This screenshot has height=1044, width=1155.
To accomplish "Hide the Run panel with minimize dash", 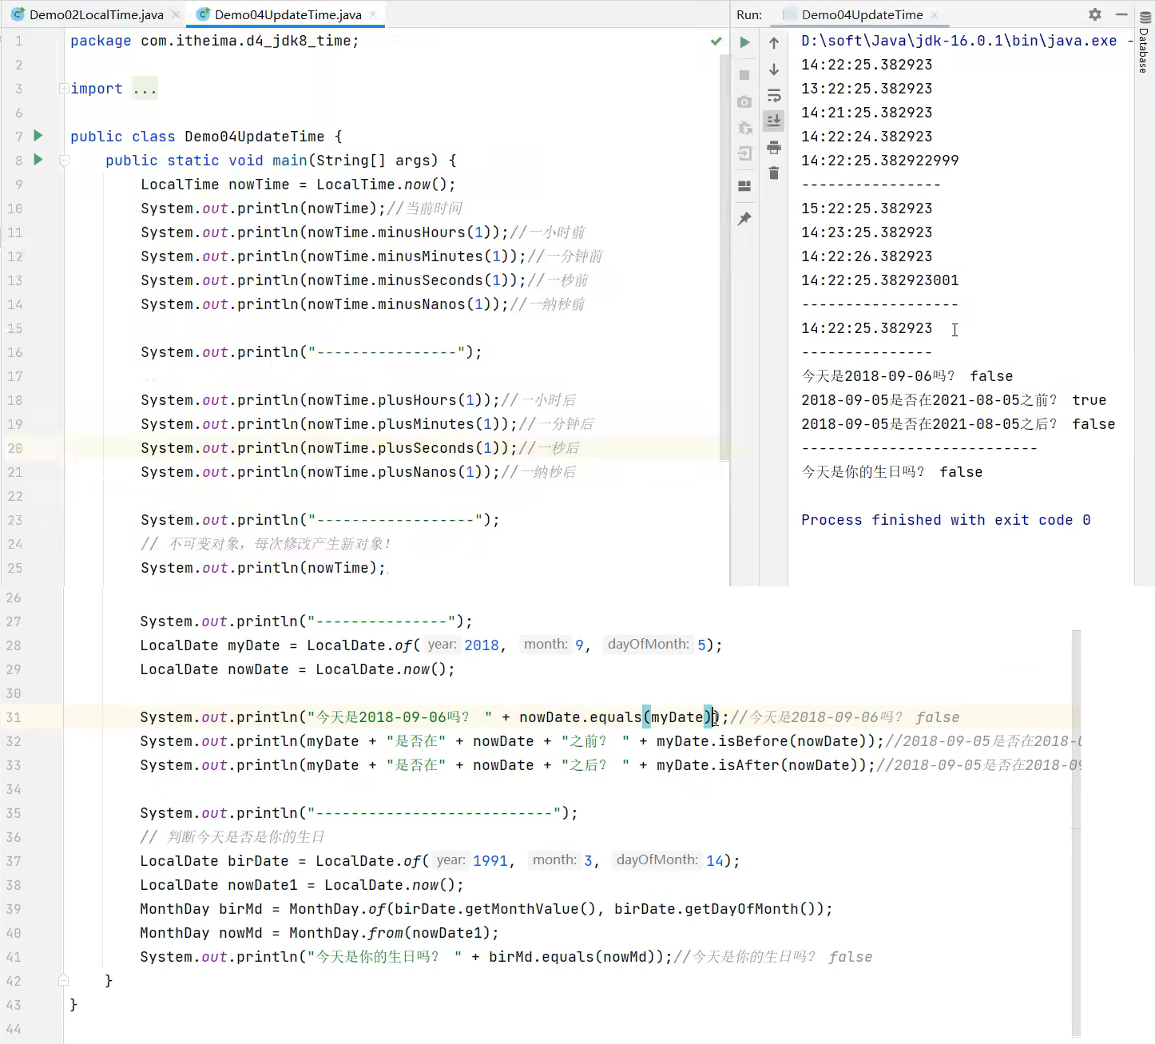I will click(x=1121, y=14).
